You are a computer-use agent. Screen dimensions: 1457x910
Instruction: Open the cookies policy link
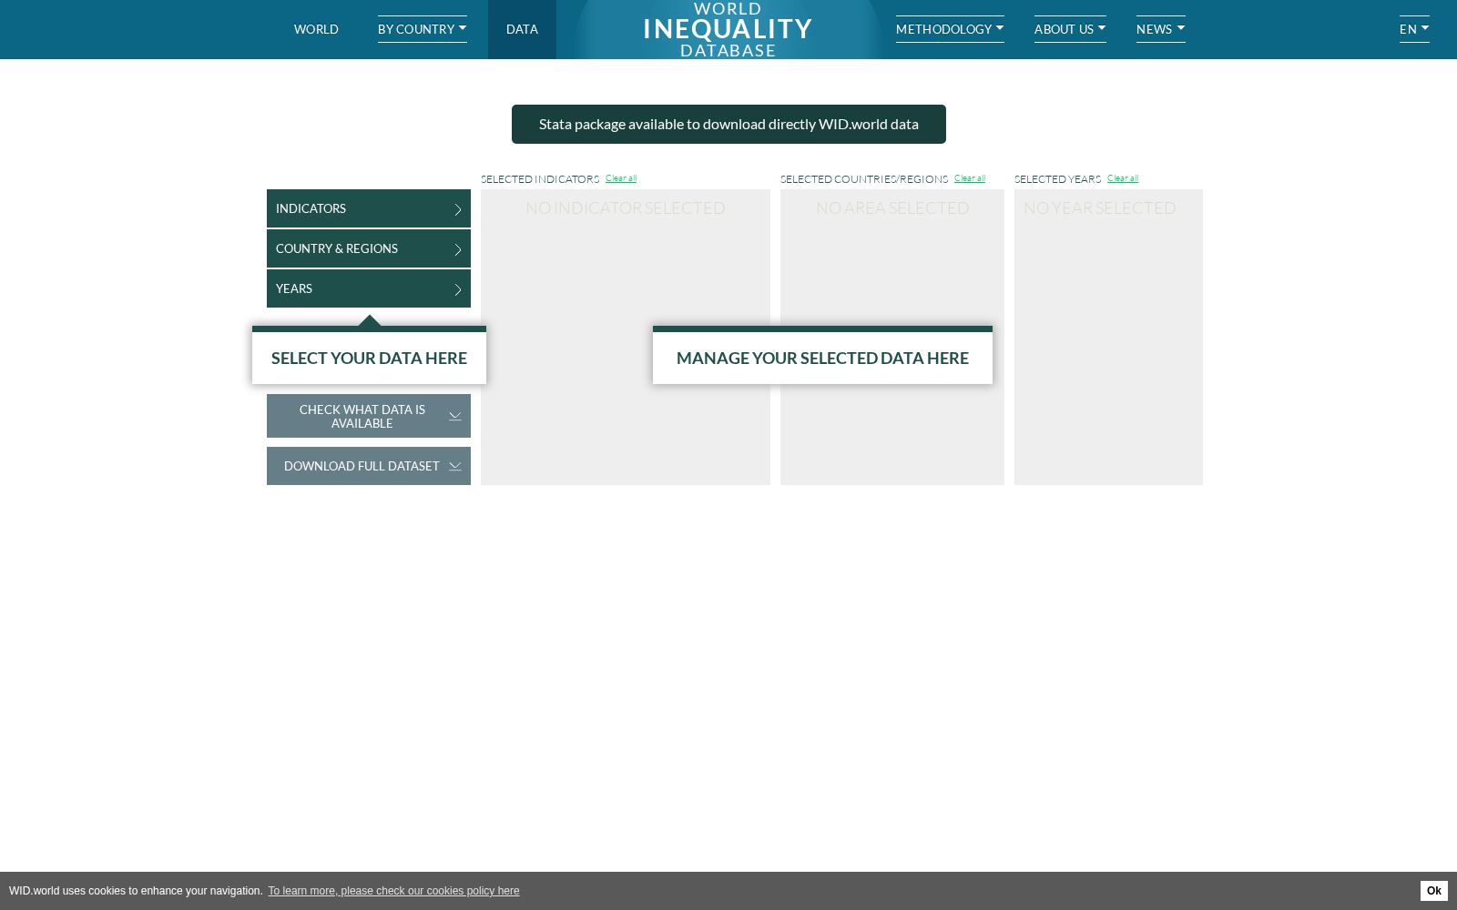click(393, 891)
